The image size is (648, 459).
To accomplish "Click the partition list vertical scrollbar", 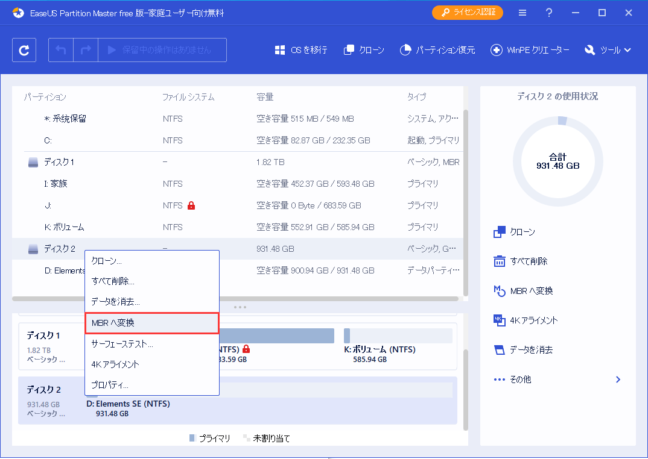I will [x=466, y=202].
